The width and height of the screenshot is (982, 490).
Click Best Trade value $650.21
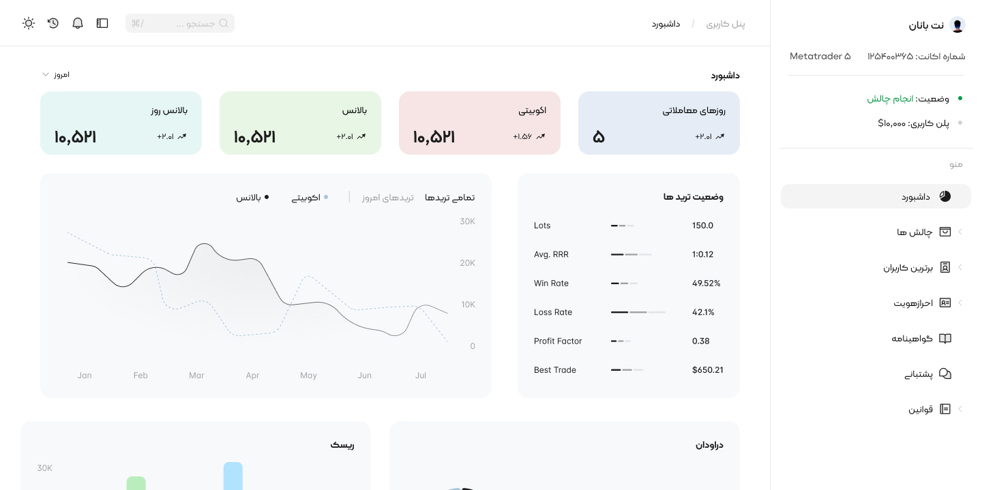(708, 370)
